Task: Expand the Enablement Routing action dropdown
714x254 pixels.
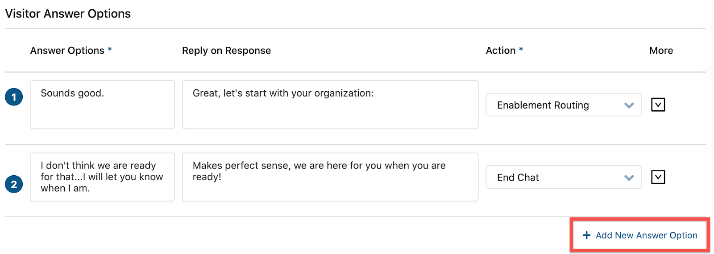Action: point(564,105)
